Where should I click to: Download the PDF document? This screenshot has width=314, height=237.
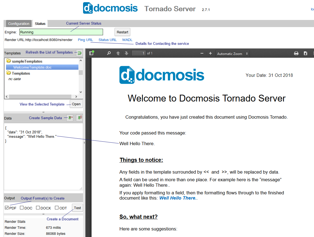pos(305,53)
